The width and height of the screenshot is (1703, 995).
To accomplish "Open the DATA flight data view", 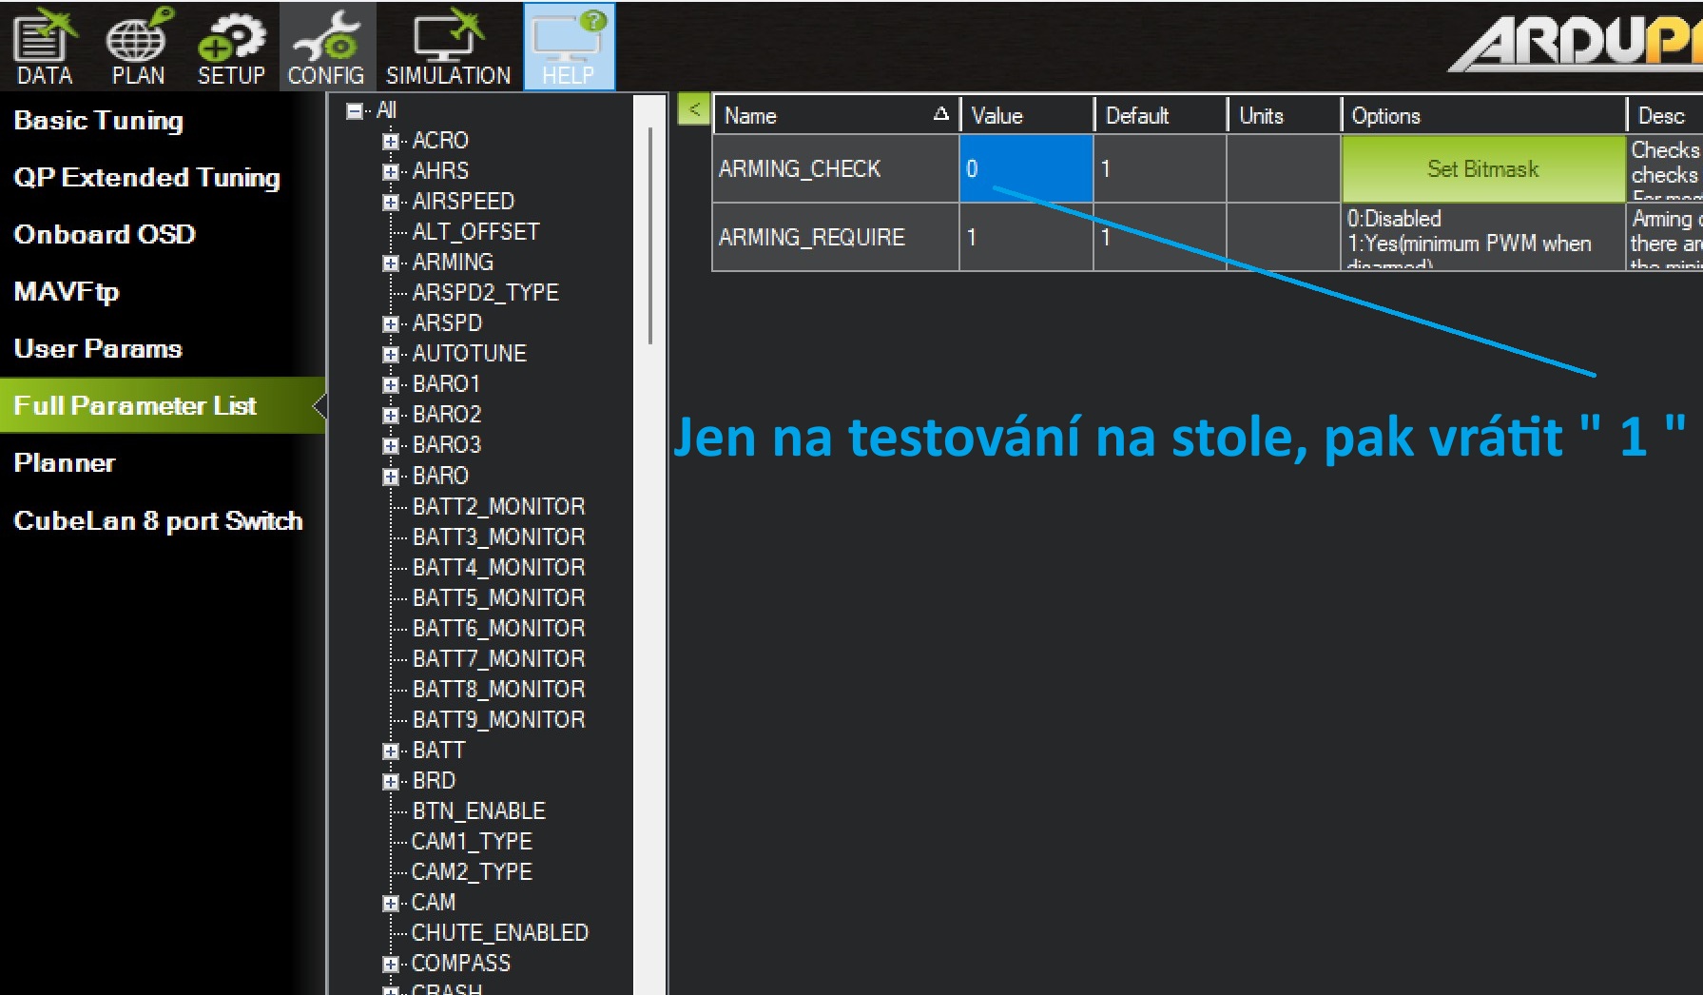I will (45, 46).
